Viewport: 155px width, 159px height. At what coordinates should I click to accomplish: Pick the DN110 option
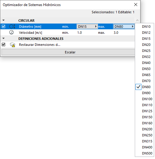click(x=144, y=105)
